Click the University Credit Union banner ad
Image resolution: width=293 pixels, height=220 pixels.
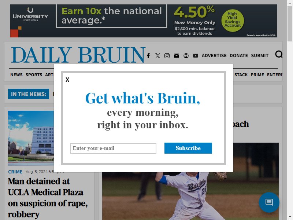(x=144, y=21)
